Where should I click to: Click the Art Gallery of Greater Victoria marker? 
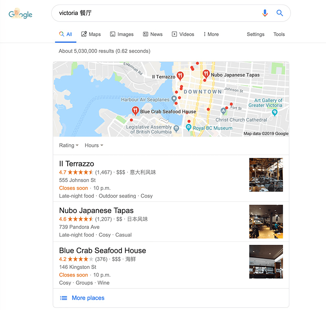coord(274,112)
